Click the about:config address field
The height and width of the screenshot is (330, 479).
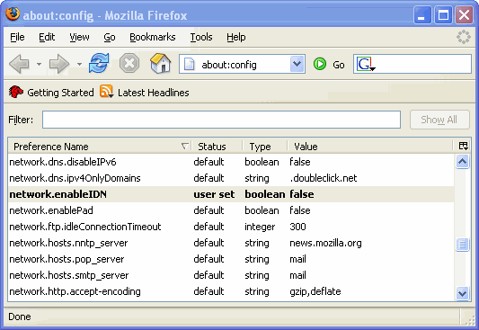point(242,64)
